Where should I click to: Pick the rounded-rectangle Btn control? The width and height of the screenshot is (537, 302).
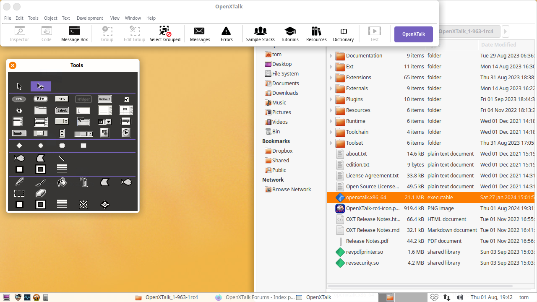pyautogui.click(x=40, y=99)
